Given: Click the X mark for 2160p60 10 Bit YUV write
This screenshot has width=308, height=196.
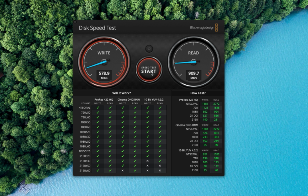Looking at the screenshot, I should (x=147, y=170).
